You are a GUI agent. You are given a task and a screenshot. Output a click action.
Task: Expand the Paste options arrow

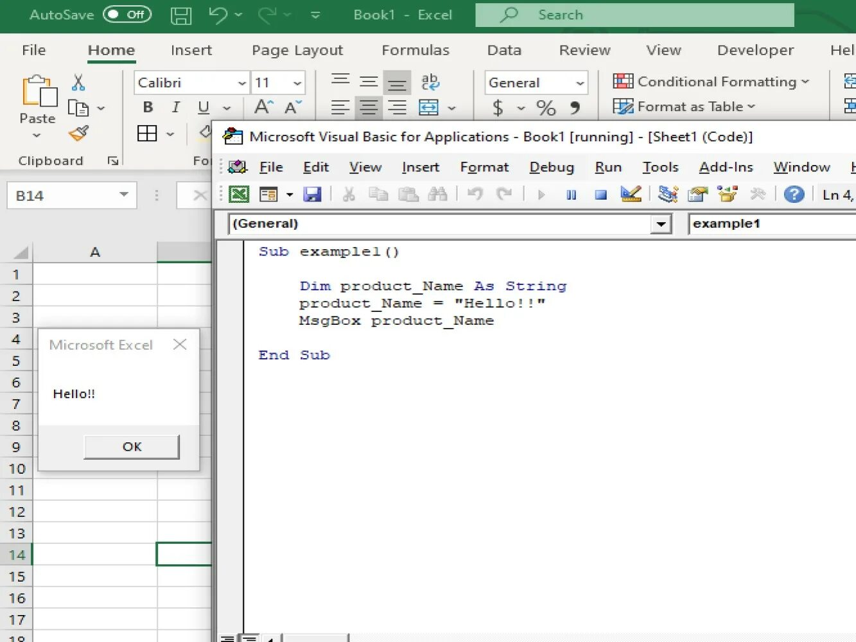click(37, 135)
